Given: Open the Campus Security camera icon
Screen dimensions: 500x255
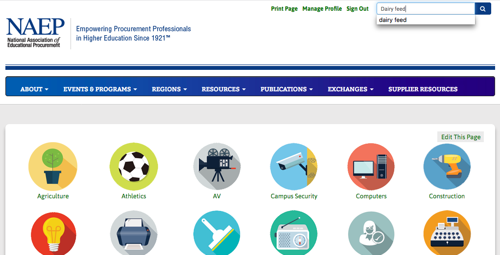Looking at the screenshot, I should coord(294,167).
